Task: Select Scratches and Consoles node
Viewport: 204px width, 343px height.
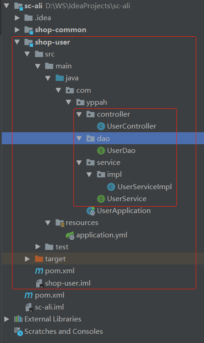Action: click(x=63, y=332)
